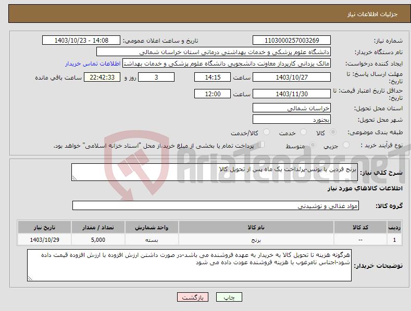Click the تاریخ نیاز column header
Screen dimensions: 411x311
45,227
